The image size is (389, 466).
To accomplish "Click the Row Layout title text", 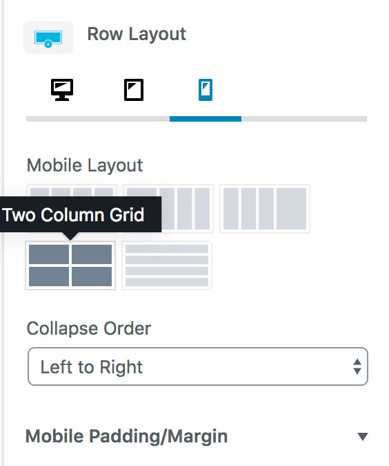I will click(137, 34).
